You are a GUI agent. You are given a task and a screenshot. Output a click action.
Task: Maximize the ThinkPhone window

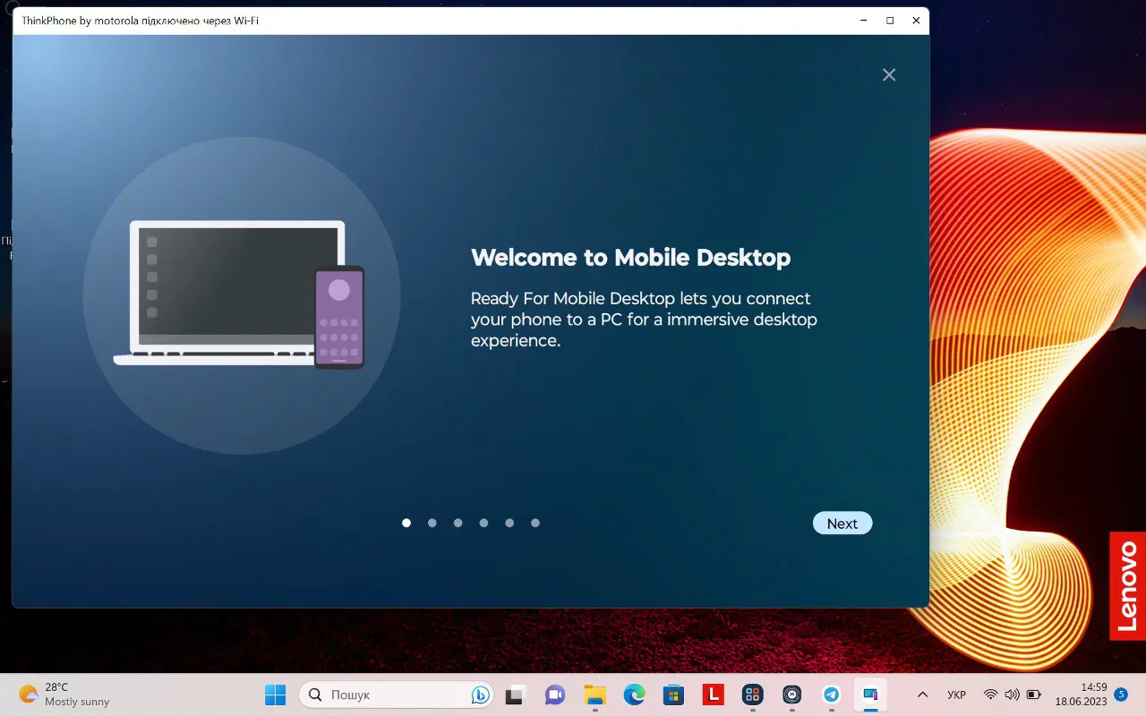point(890,21)
